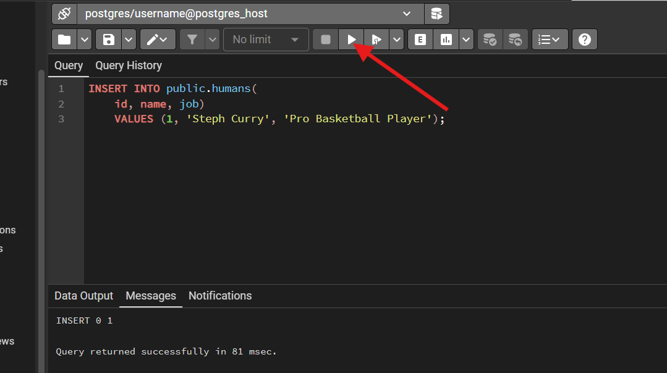Viewport: 667px width, 373px height.
Task: Run Explain on the query
Action: pyautogui.click(x=420, y=39)
